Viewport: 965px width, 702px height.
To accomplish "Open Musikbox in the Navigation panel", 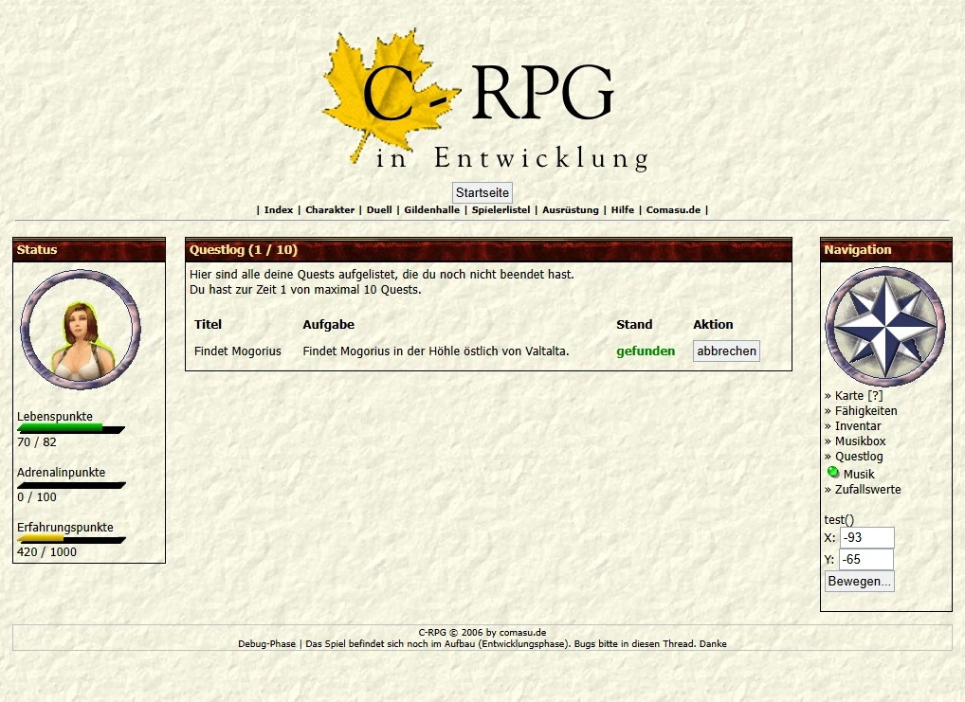I will (861, 441).
